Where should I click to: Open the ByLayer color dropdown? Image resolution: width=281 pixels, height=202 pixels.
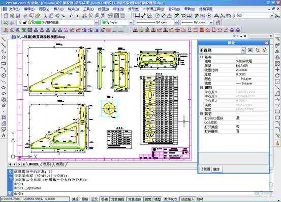coord(131,22)
